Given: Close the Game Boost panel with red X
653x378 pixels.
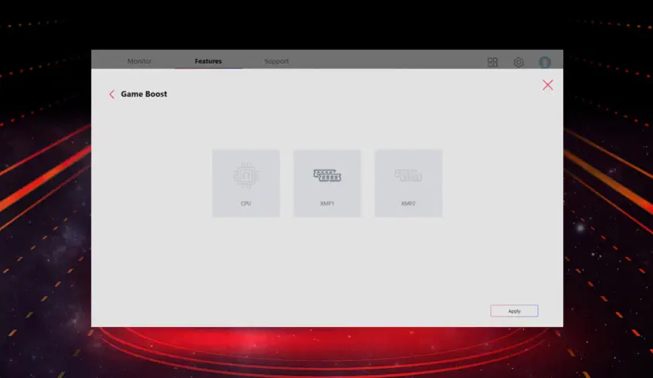Looking at the screenshot, I should click(x=548, y=85).
